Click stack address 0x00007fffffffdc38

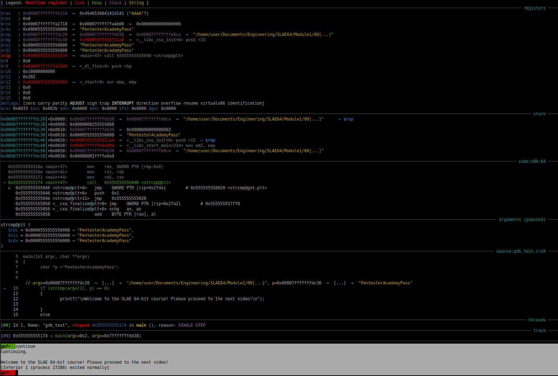[23, 135]
